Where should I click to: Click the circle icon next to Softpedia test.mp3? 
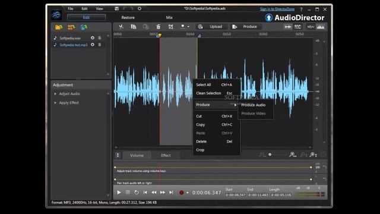point(93,45)
